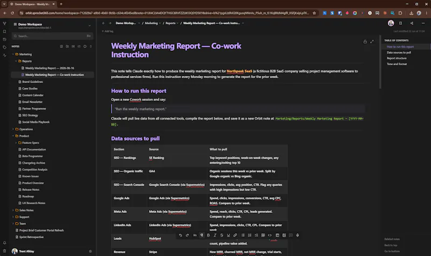Viewport: 431px width, 256px height.
Task: Expand the Feature Specs folder
Action: tap(16, 143)
